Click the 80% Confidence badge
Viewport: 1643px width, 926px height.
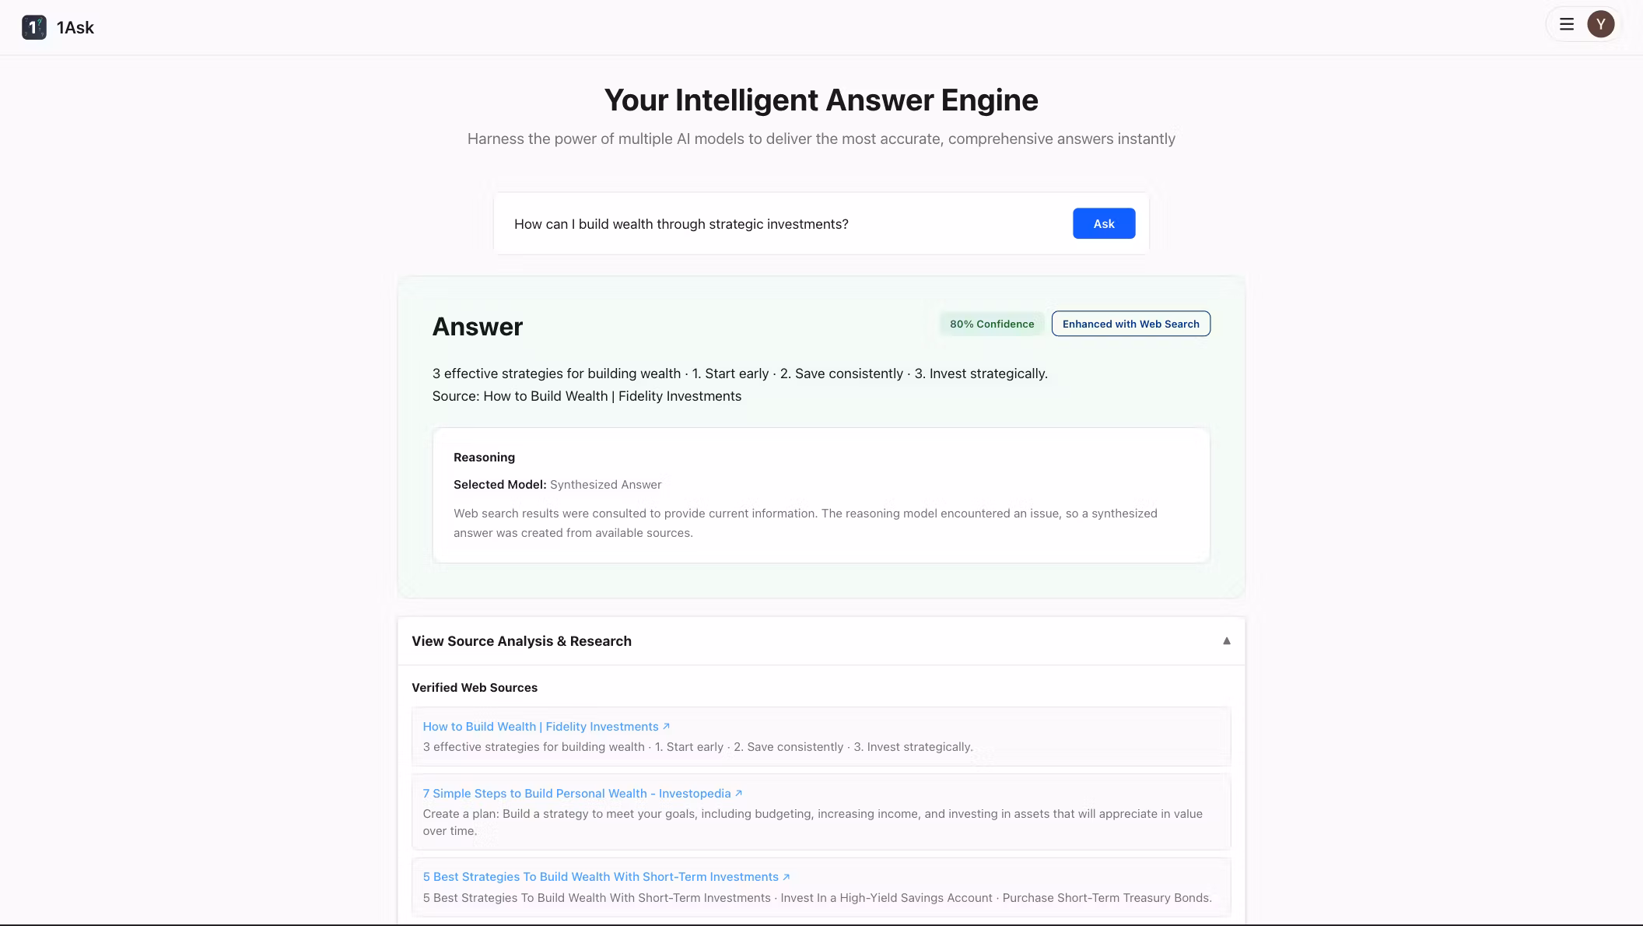[x=991, y=324]
